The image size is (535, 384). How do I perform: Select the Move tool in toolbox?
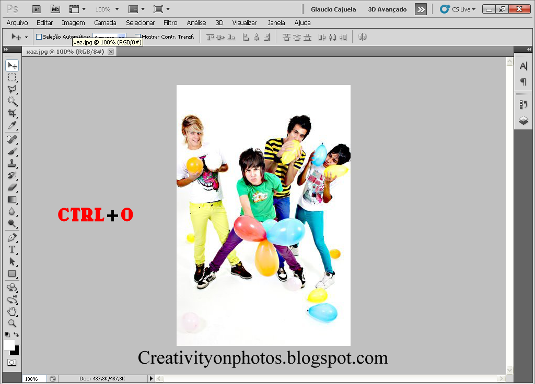point(12,65)
